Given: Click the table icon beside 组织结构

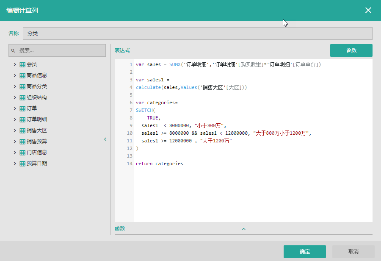Looking at the screenshot, I should [x=22, y=97].
